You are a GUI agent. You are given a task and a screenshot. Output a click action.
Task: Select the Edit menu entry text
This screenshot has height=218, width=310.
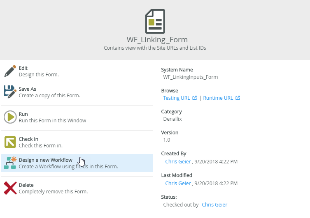tap(23, 68)
